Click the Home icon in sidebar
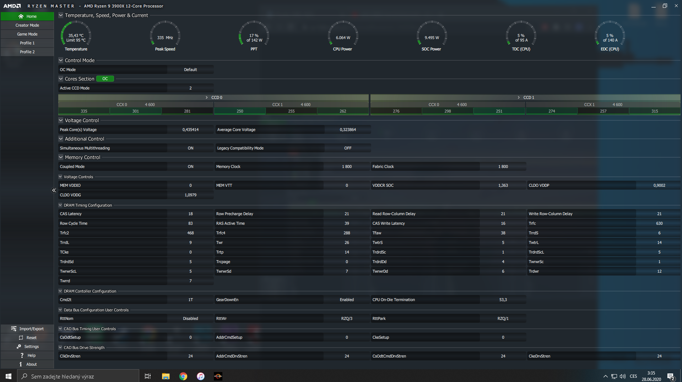Image resolution: width=682 pixels, height=382 pixels. (21, 16)
